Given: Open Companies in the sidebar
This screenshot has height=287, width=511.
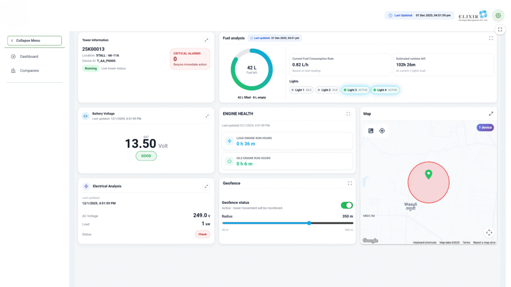Looking at the screenshot, I should click(29, 71).
